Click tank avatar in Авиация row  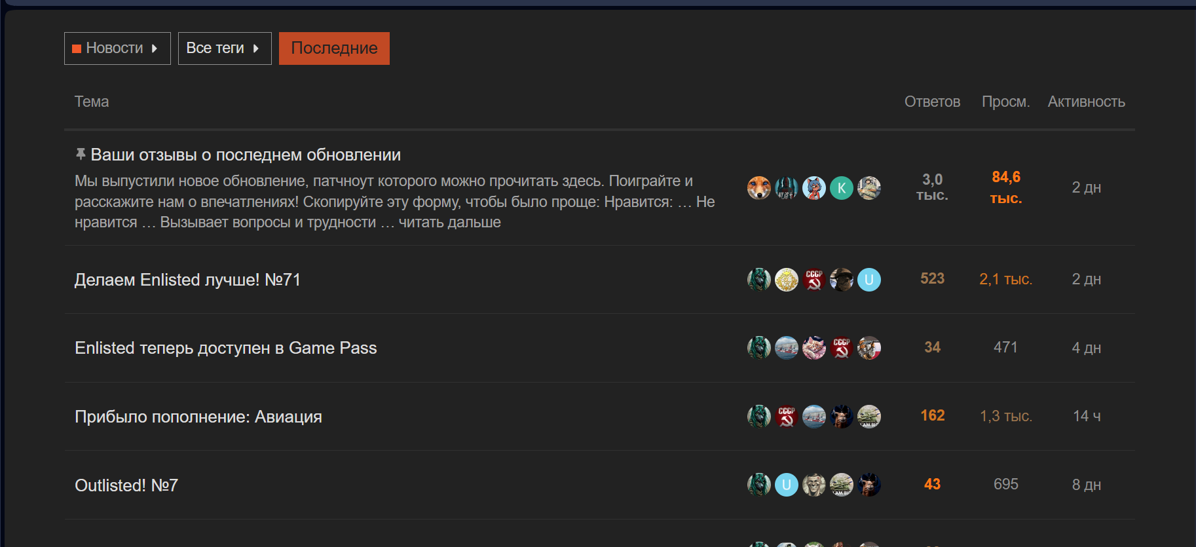point(869,417)
